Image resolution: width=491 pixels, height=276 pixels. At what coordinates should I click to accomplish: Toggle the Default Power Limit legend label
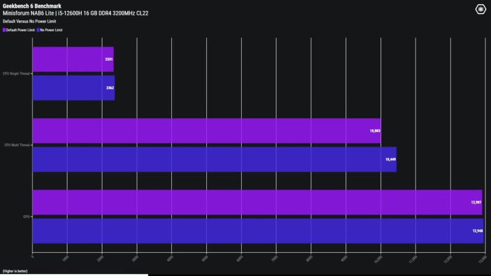(20, 29)
